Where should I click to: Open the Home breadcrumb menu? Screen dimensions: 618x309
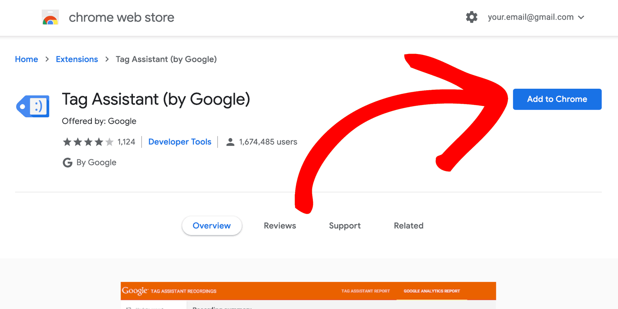pyautogui.click(x=26, y=59)
